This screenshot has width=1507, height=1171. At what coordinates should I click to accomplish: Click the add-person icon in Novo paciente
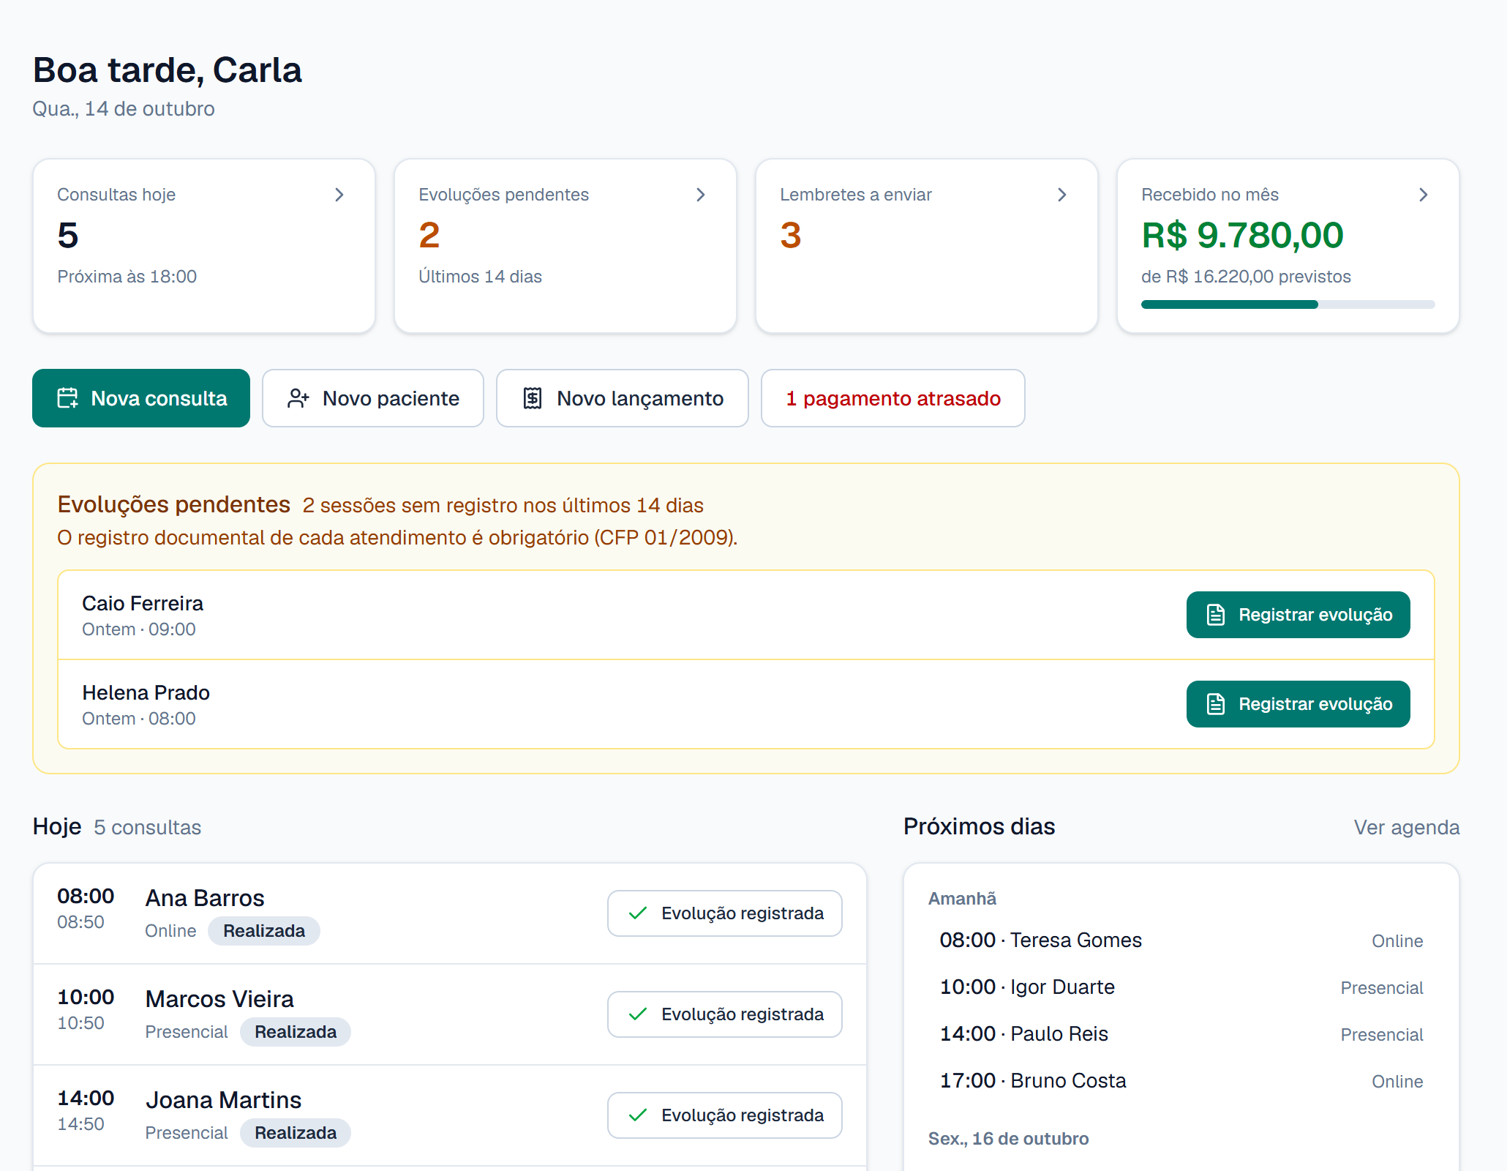coord(298,398)
